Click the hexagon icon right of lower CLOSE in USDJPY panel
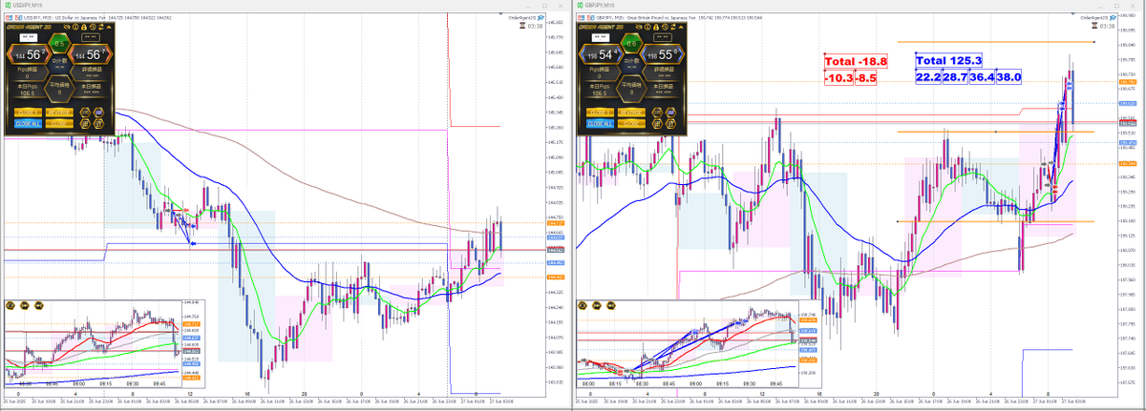Image resolution: width=1146 pixels, height=411 pixels. pyautogui.click(x=85, y=123)
